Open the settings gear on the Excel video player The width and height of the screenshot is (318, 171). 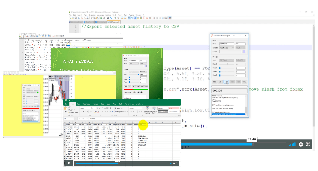(x=174, y=163)
